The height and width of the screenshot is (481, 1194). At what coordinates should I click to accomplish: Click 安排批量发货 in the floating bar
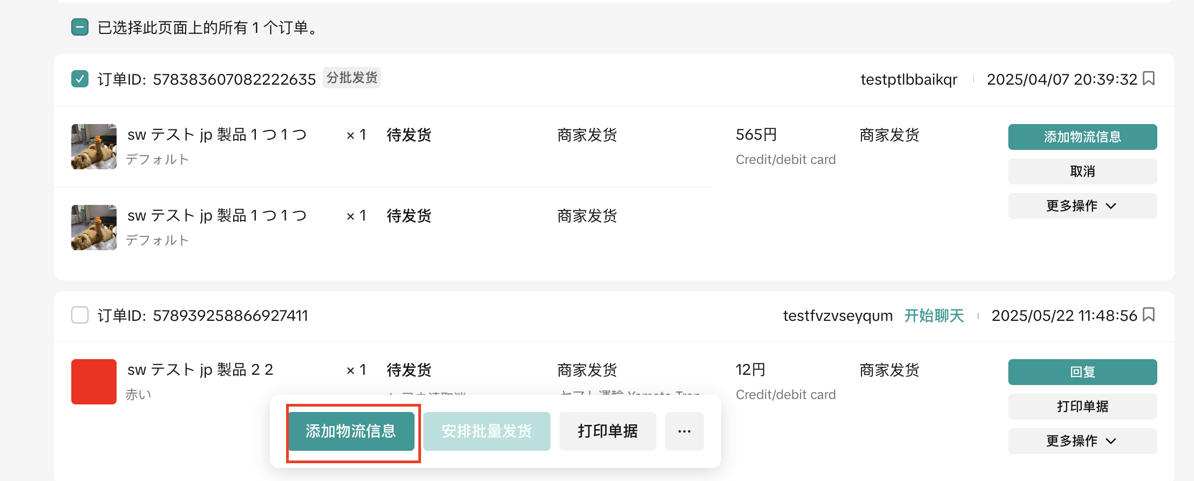click(x=486, y=431)
